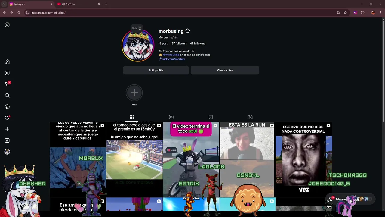View the 49 following list
Screen dimensions: 385x217
pyautogui.click(x=198, y=43)
